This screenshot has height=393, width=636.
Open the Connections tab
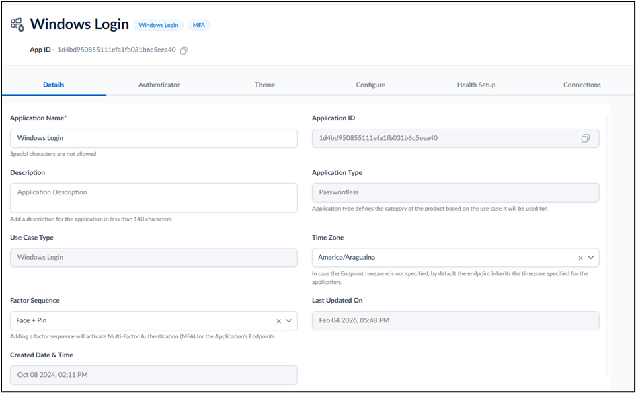pyautogui.click(x=582, y=85)
